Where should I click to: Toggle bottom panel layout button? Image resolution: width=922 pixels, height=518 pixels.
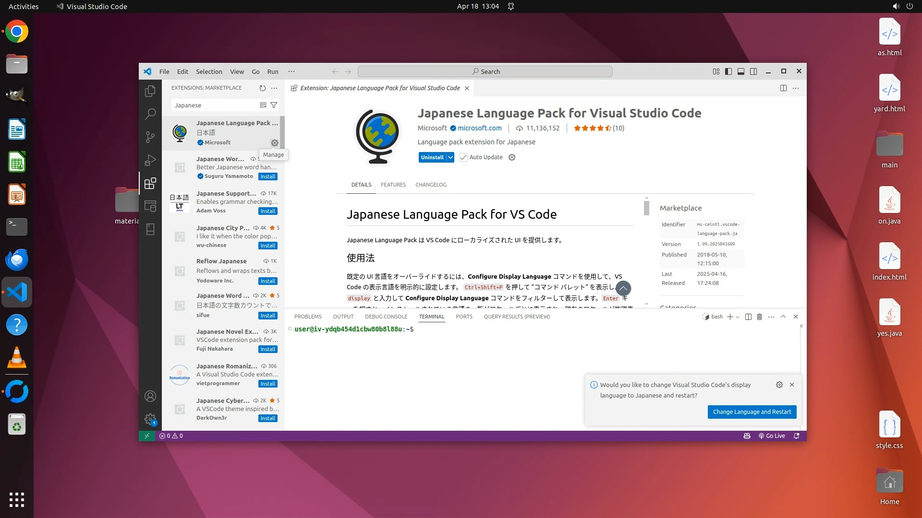pyautogui.click(x=741, y=71)
